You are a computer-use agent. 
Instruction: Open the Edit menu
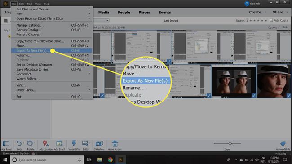tap(22, 4)
